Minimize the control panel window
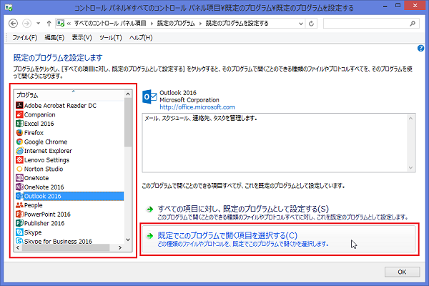Image resolution: width=429 pixels, height=286 pixels. click(x=385, y=6)
